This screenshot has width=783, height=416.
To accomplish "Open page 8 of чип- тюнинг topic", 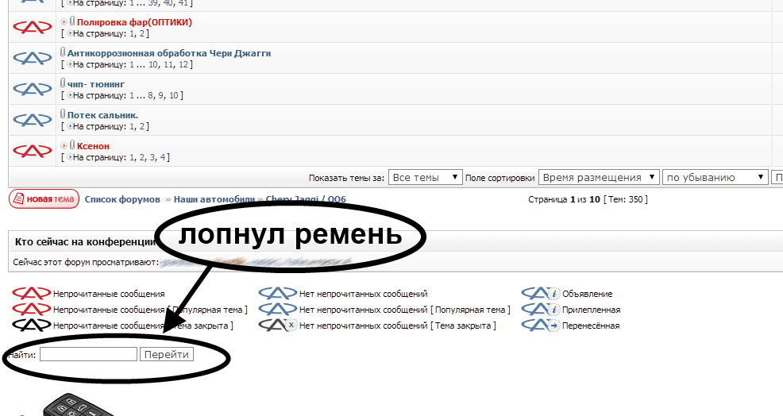I will click(x=150, y=96).
